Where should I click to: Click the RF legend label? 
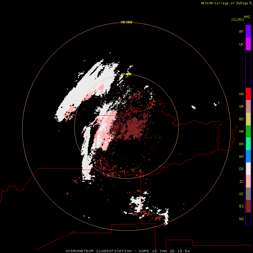(x=241, y=31)
